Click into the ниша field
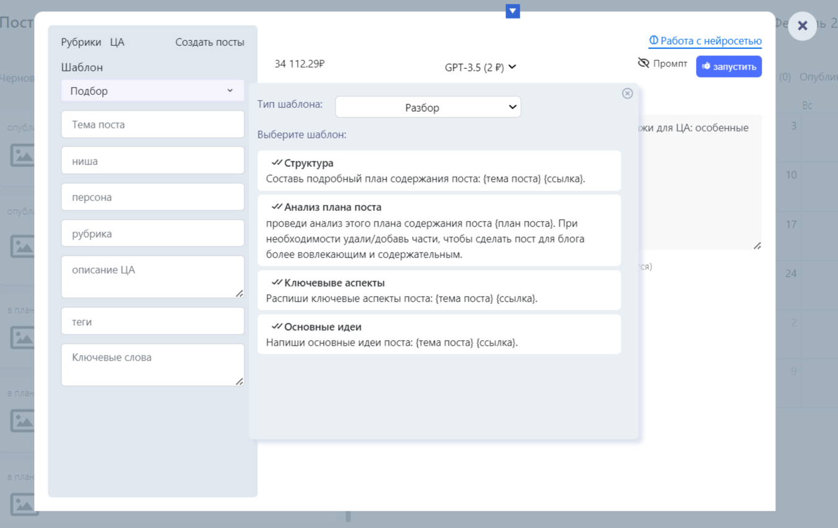 (153, 161)
